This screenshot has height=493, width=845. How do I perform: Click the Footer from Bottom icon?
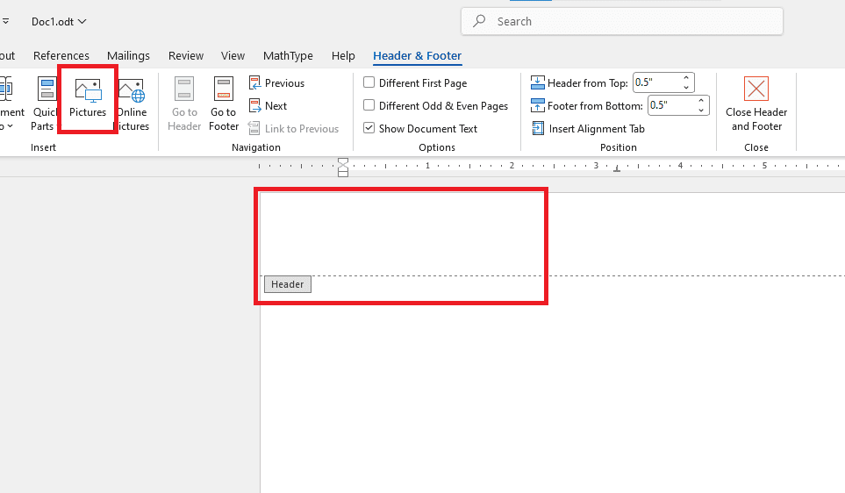pyautogui.click(x=537, y=105)
